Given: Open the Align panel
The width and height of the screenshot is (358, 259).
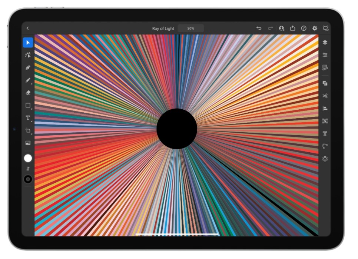Looking at the screenshot, I should coord(325,109).
